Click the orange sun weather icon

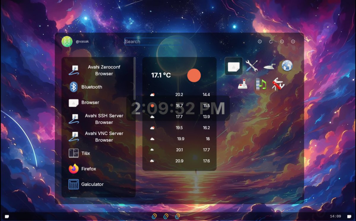(194, 75)
